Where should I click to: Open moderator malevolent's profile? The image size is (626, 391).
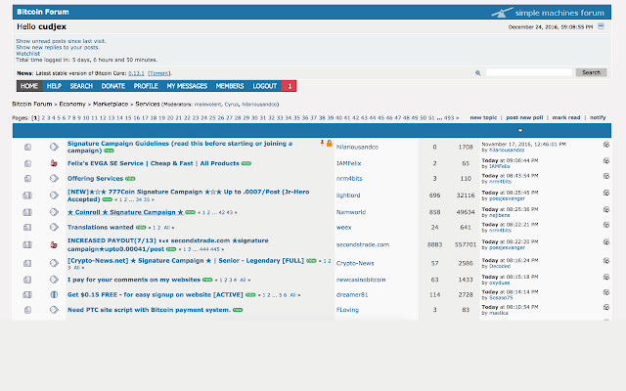tap(207, 105)
